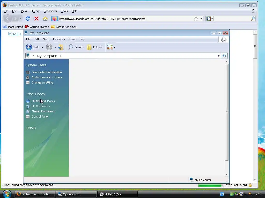Open Shared Documents link

click(43, 111)
